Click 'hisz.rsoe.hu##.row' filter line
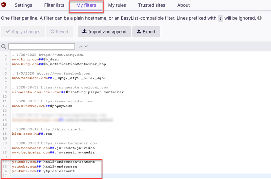Image resolution: width=271 pixels, height=179 pixels. click(32, 134)
